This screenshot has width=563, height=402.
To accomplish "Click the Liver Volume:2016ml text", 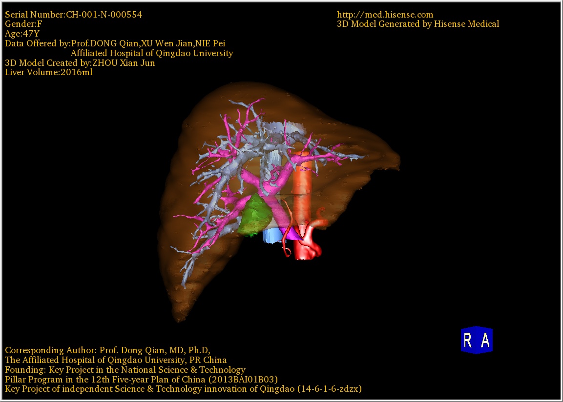I will point(49,72).
